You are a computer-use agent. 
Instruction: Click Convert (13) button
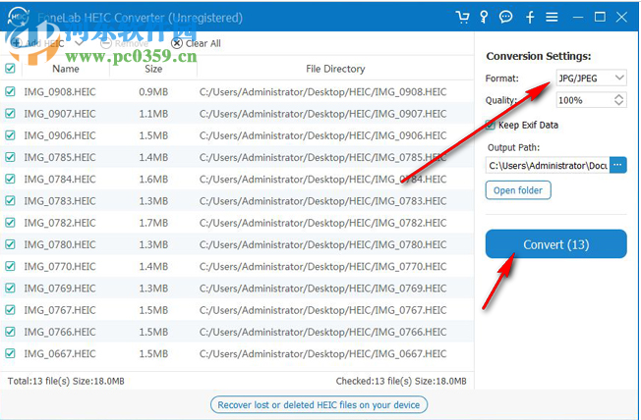[x=556, y=244]
